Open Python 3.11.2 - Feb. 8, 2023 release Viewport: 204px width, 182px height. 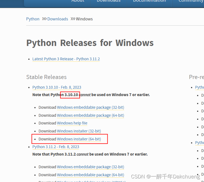click(56, 147)
